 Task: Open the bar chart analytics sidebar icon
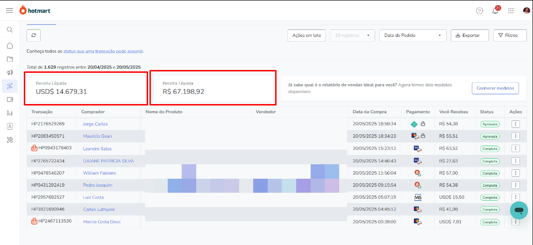[x=10, y=113]
